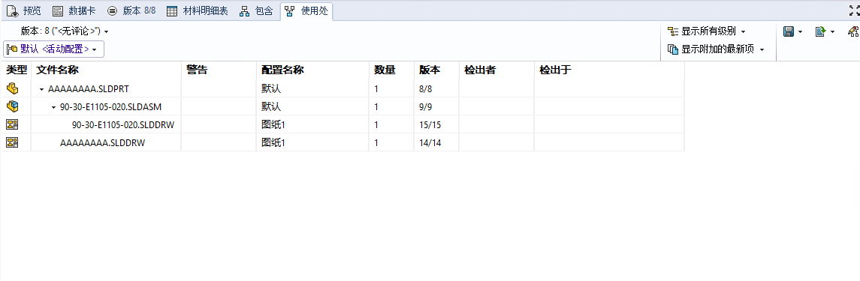Click version cell 15/15

[436, 124]
